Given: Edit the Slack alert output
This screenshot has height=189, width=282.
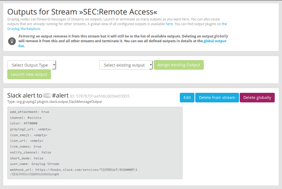Looking at the screenshot, I should coord(187,97).
